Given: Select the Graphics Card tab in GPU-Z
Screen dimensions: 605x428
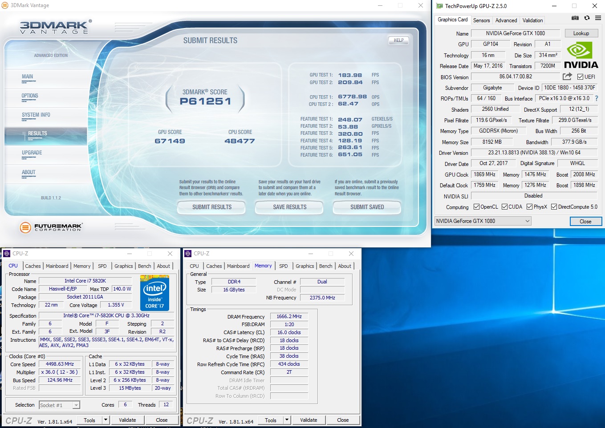Looking at the screenshot, I should 452,20.
